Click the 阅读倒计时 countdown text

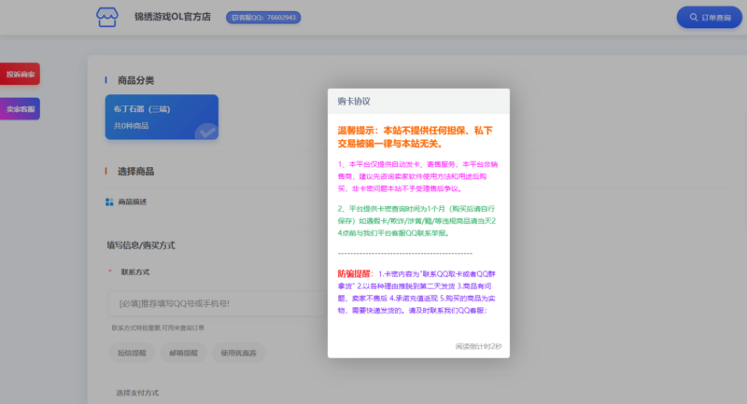point(478,346)
